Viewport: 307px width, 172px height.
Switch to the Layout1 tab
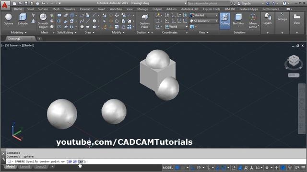(25, 167)
